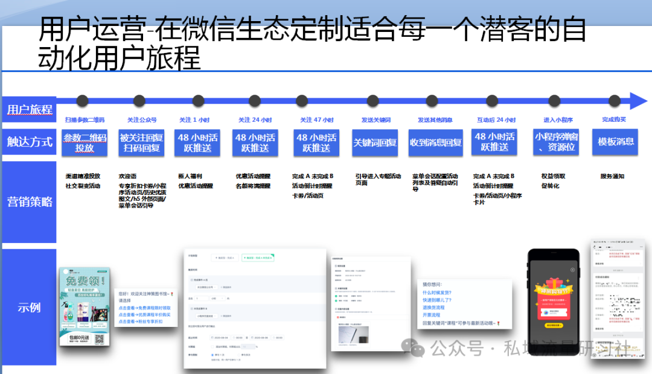This screenshot has width=652, height=374.
Task: Click the QR code on the 免费领 poster
Action: point(100,338)
